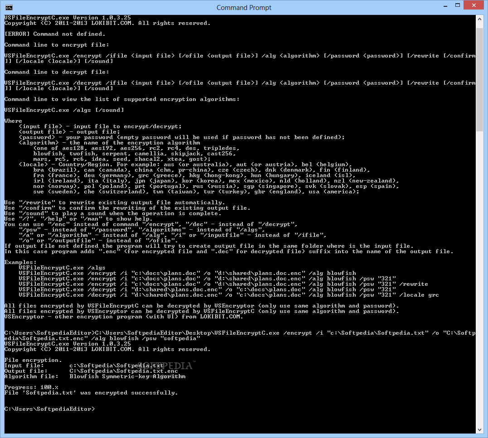This screenshot has width=488, height=438.
Task: Click the 'Progress: 100.%' line
Action: coord(31,387)
